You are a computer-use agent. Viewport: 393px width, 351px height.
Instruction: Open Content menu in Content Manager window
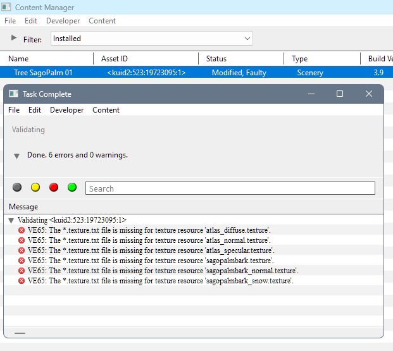(102, 21)
